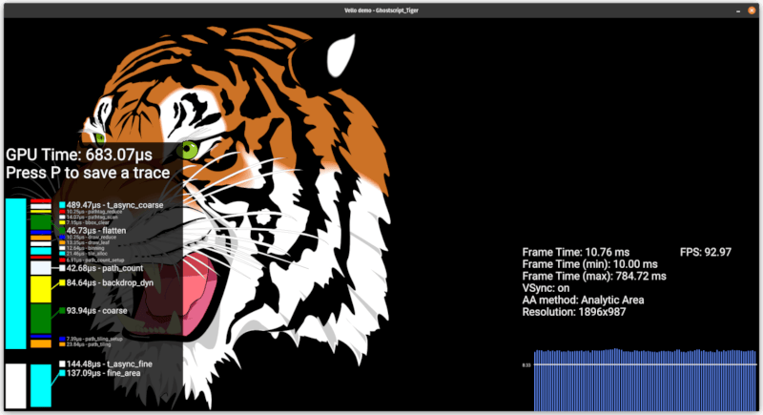Select the "21.46µs - tile_alloc" entry
763x415 pixels.
click(87, 254)
